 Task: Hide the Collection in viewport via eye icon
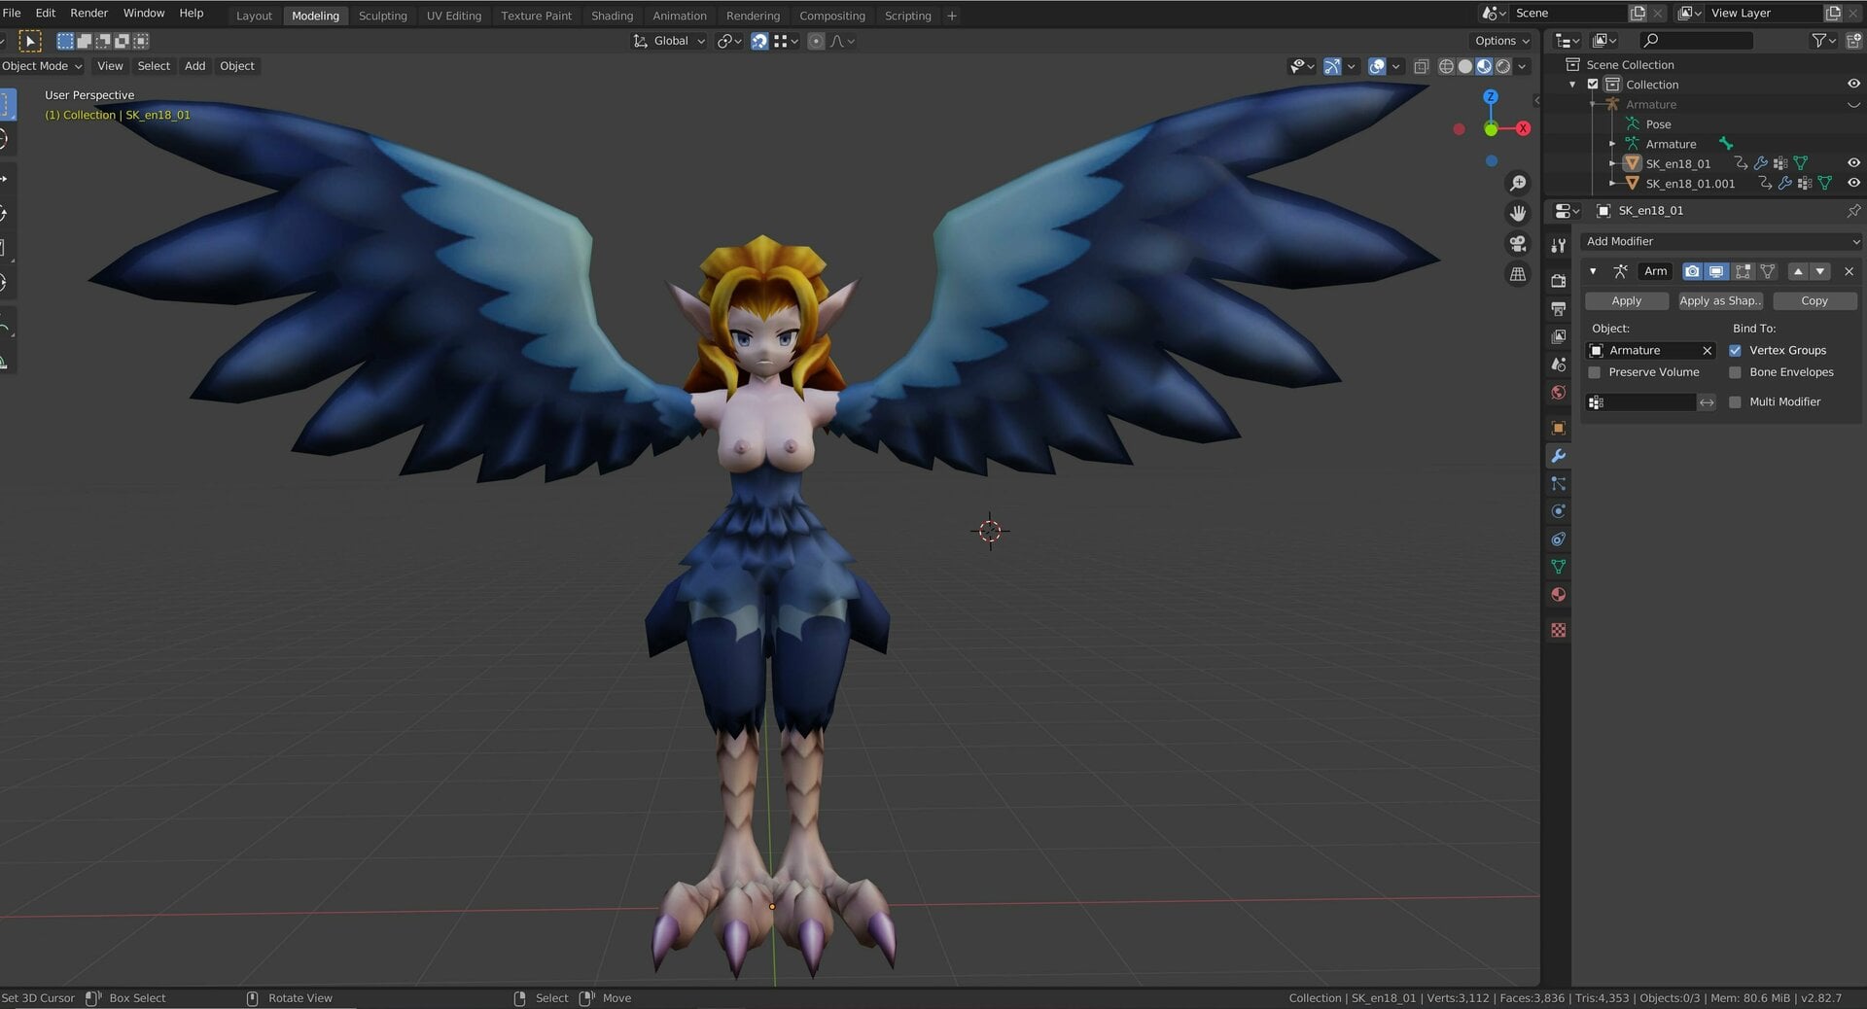1853,85
